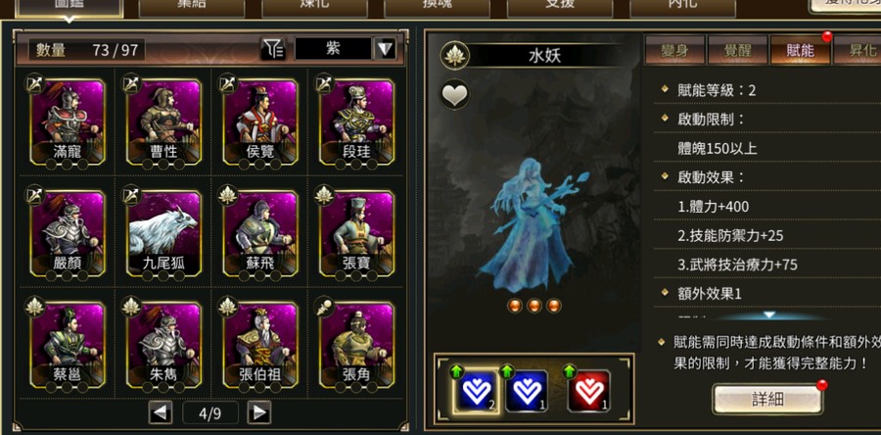Viewport: 881px width, 435px height.
Task: Select the 九尾狐 card
Action: click(x=163, y=233)
